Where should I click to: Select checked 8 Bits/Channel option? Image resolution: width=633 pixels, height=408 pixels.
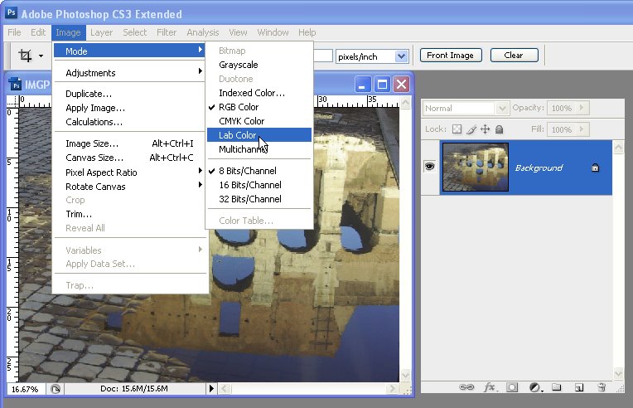click(259, 171)
